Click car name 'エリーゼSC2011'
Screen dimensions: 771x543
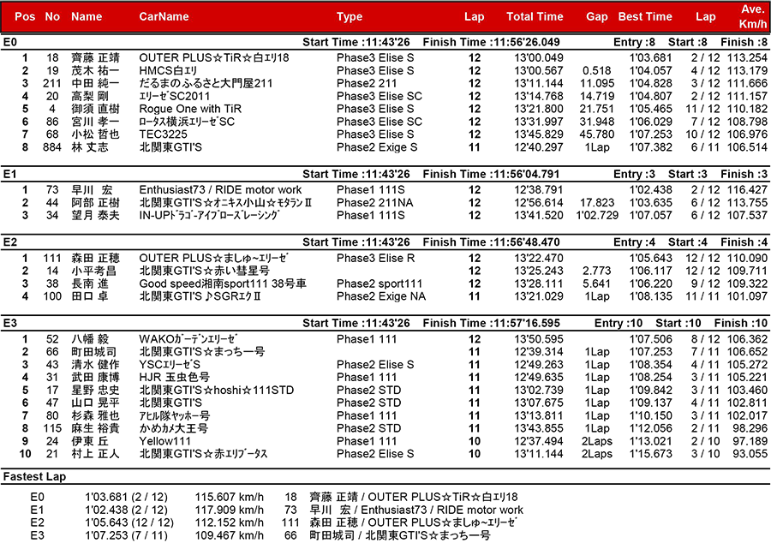coord(174,96)
